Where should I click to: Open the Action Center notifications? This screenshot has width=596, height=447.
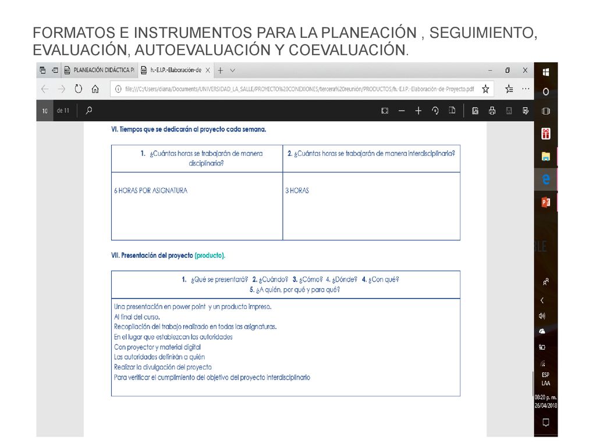(546, 423)
